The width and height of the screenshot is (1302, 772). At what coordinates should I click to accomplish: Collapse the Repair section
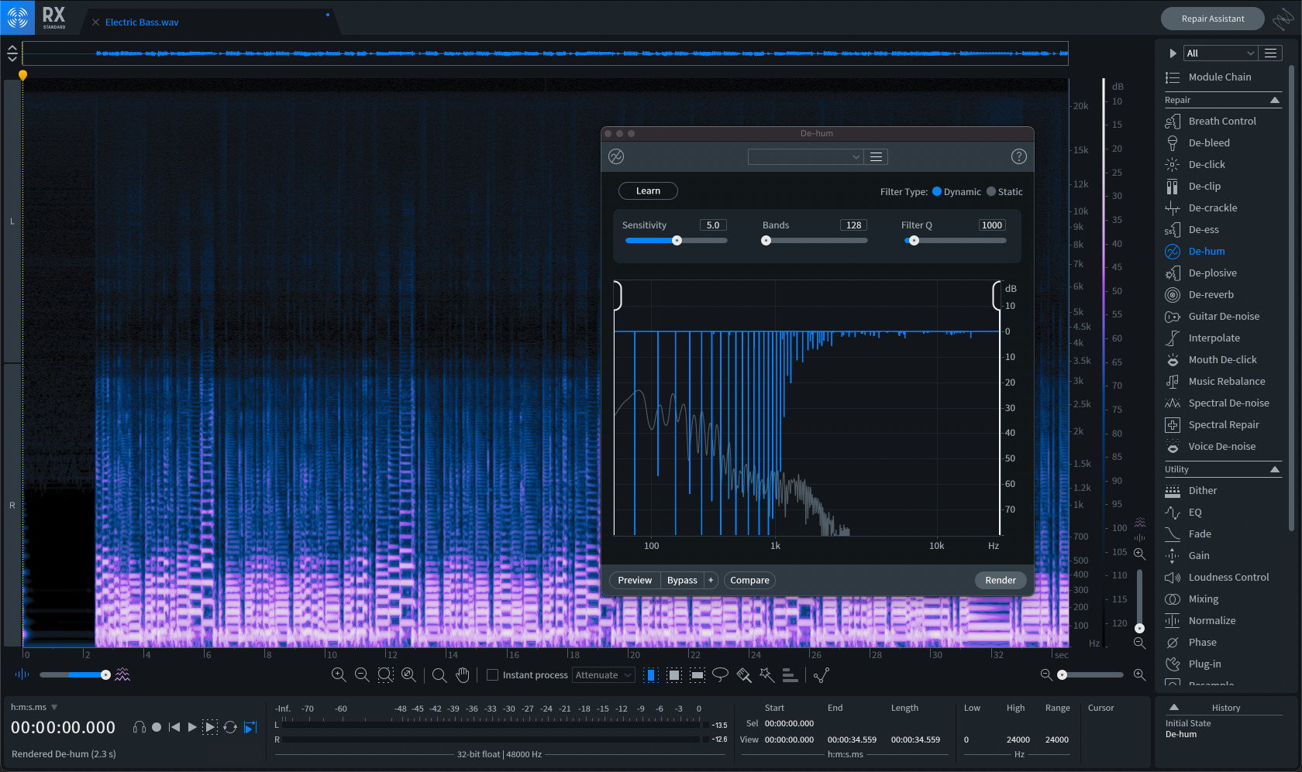click(x=1275, y=100)
